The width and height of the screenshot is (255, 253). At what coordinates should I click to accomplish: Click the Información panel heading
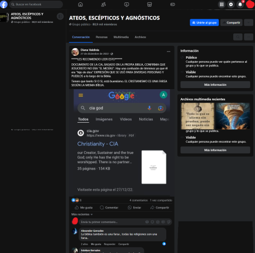pos(189,50)
